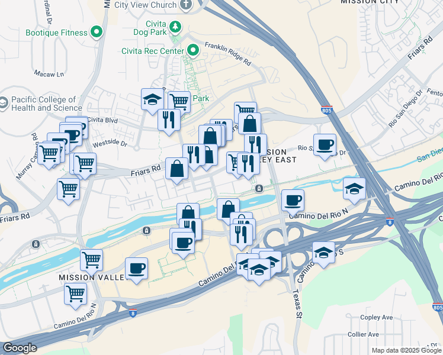Open the school marker beside I-805 interchange
Image resolution: width=443 pixels, height=355 pixels.
[x=354, y=191]
